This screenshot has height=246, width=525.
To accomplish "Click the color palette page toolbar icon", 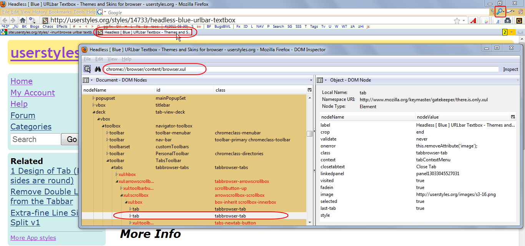I will (485, 20).
